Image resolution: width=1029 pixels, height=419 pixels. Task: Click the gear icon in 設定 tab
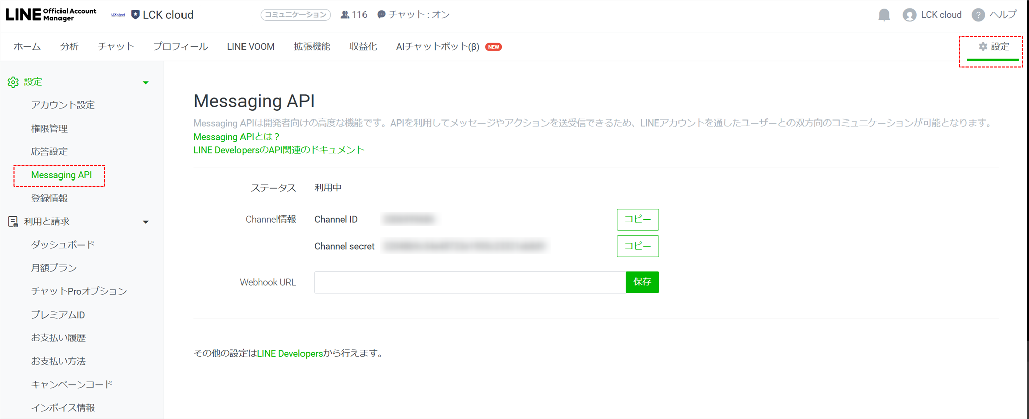(x=983, y=46)
